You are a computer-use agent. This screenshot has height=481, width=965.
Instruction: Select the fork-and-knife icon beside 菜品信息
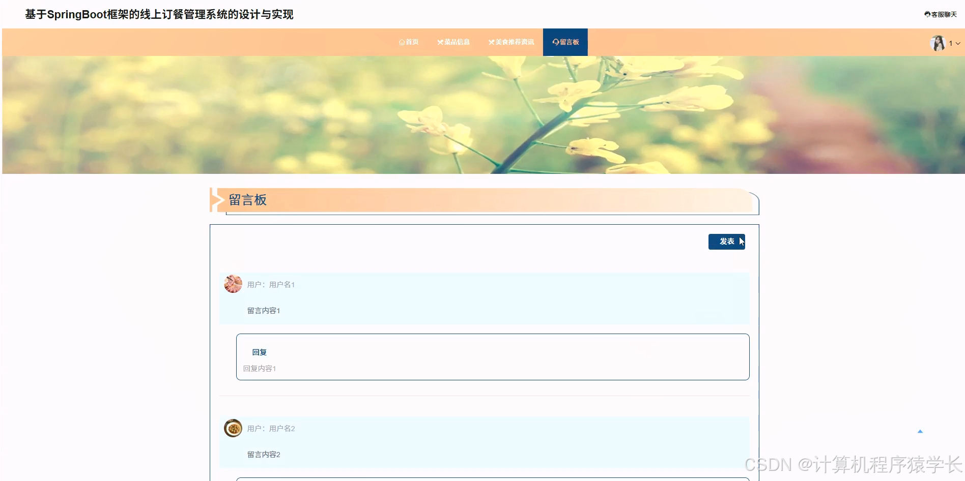(x=440, y=42)
